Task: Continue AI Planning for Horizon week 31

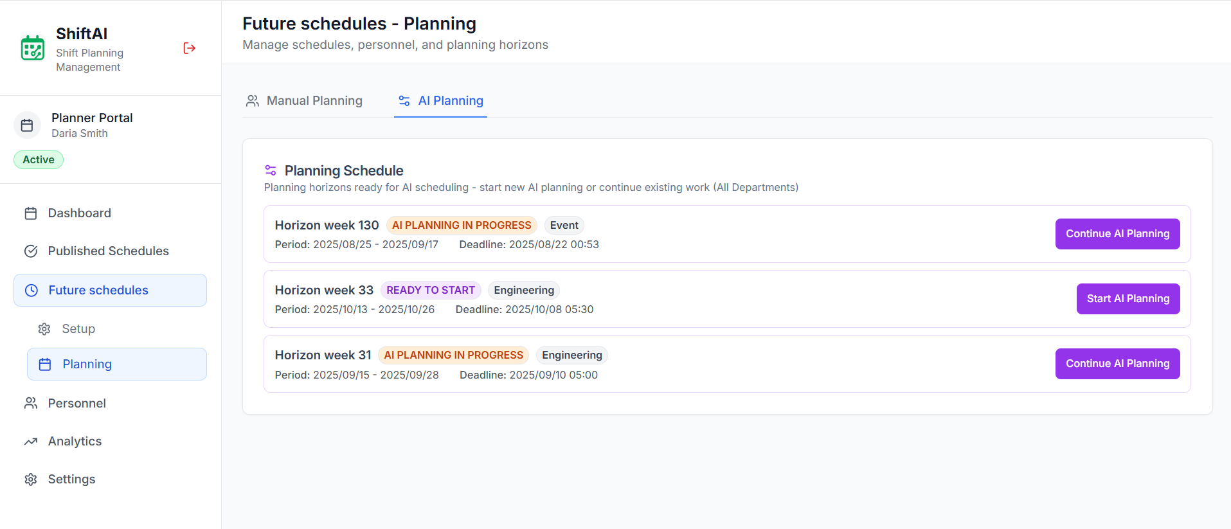Action: point(1117,364)
